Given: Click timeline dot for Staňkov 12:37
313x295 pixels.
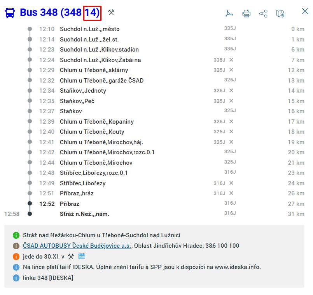Looking at the screenshot, I should [30, 111].
